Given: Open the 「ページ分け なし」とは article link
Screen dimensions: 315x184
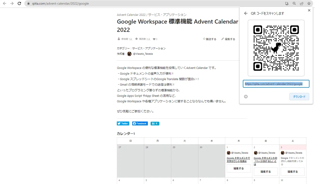Looking at the screenshot, I should click(x=265, y=161).
